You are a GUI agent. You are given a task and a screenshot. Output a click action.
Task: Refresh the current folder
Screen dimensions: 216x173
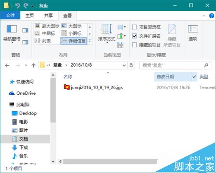131,65
